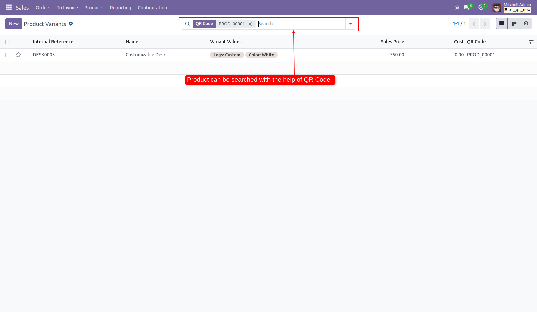Expand the search options dropdown arrow

point(350,24)
